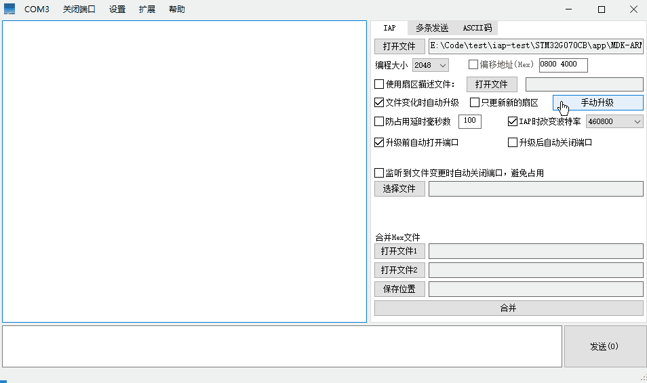Switch to the ASCII码 tab
The image size is (647, 383).
point(477,28)
